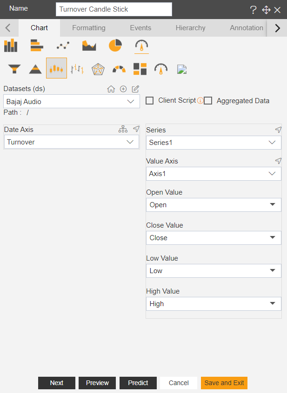287x393 pixels.
Task: Choose the treemap tiles chart icon
Action: 140,69
